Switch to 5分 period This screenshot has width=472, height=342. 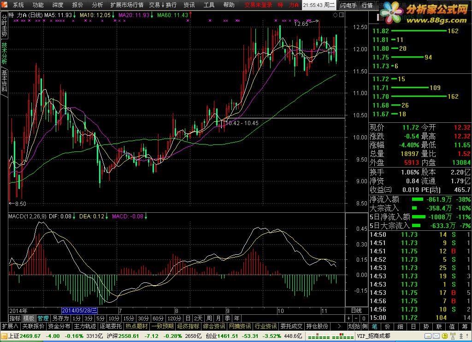pyautogui.click(x=100, y=318)
